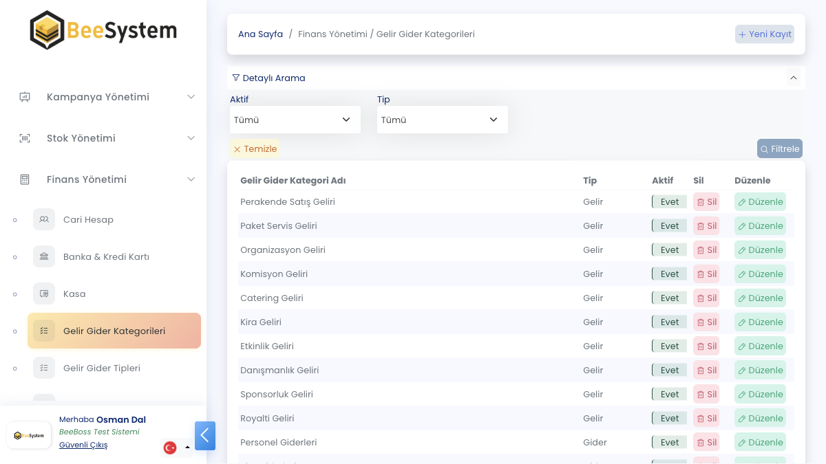Click the Kasa sidebar icon

pos(44,294)
